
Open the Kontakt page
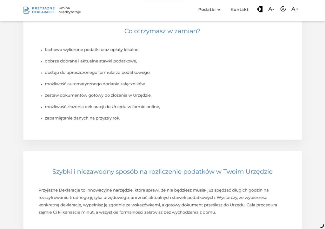point(239,10)
